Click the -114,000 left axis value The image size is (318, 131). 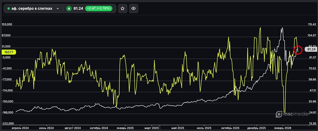[7, 91]
